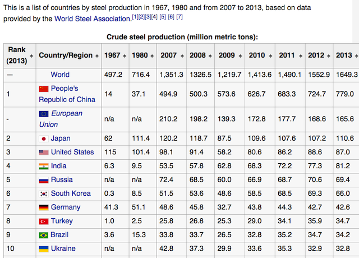Viewport: 359px width, 258px height.
Task: Click the Russia flag icon
Action: [44, 180]
